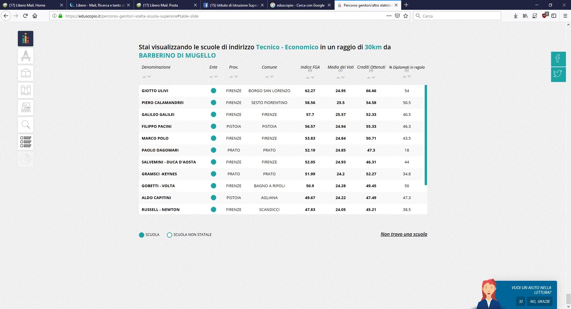Screen dimensions: 571x309
Task: Click the SCUOLA NON STATALE legend circle
Action: pyautogui.click(x=170, y=235)
